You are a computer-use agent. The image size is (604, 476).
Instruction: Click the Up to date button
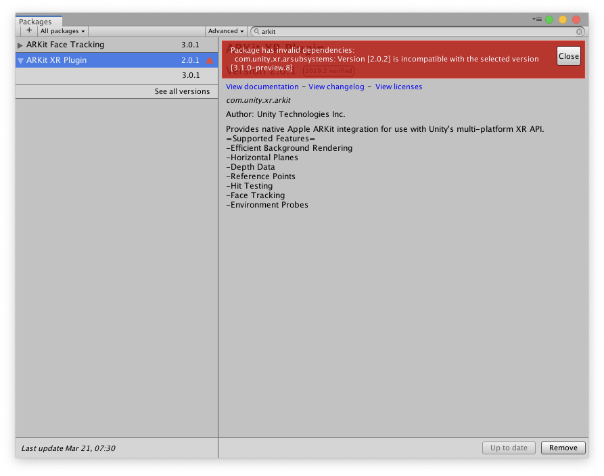point(509,448)
